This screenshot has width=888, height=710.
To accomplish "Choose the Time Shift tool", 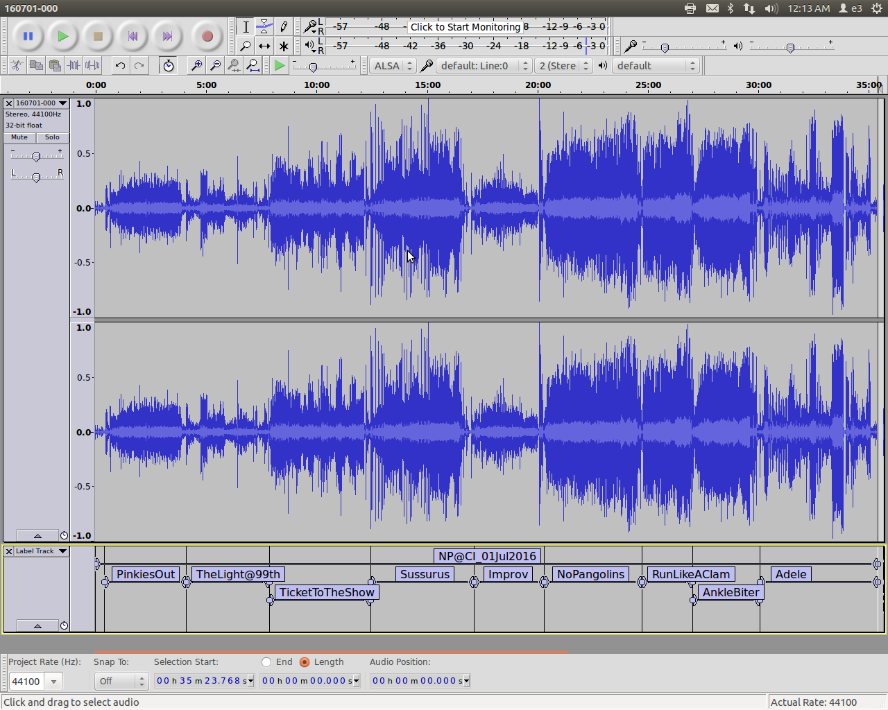I will pyautogui.click(x=264, y=46).
